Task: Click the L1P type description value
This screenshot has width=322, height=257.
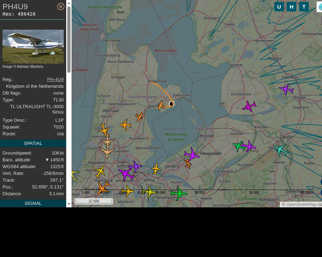Action: click(x=59, y=120)
